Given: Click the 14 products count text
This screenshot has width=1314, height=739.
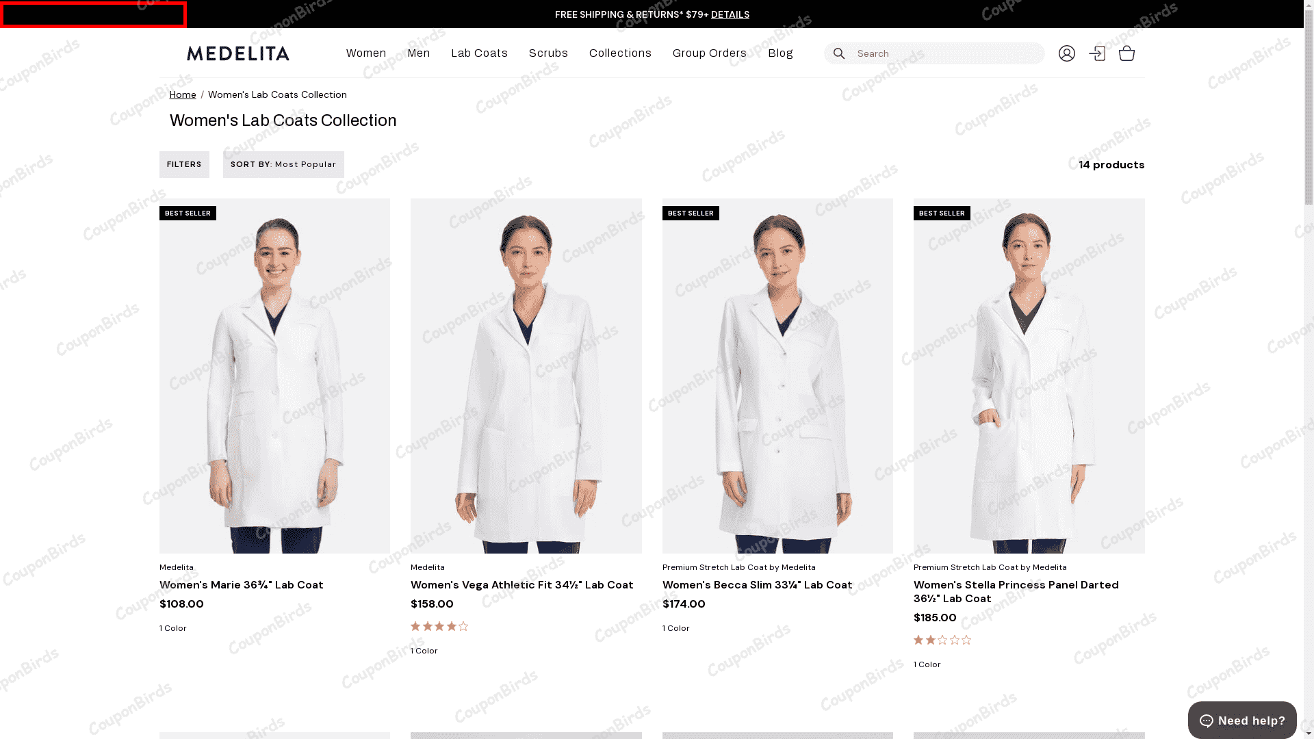Looking at the screenshot, I should tap(1111, 165).
